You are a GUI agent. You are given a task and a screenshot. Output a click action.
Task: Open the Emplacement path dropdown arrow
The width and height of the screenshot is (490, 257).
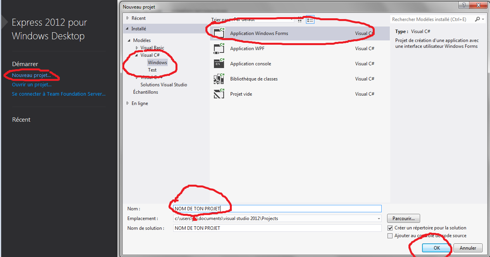pyautogui.click(x=379, y=219)
